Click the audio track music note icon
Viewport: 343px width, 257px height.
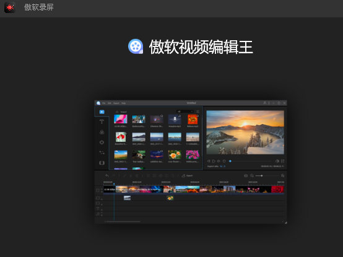(x=98, y=214)
